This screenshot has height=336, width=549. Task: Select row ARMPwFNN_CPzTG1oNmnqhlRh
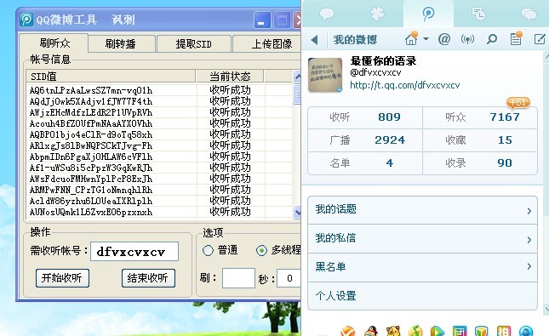point(159,190)
